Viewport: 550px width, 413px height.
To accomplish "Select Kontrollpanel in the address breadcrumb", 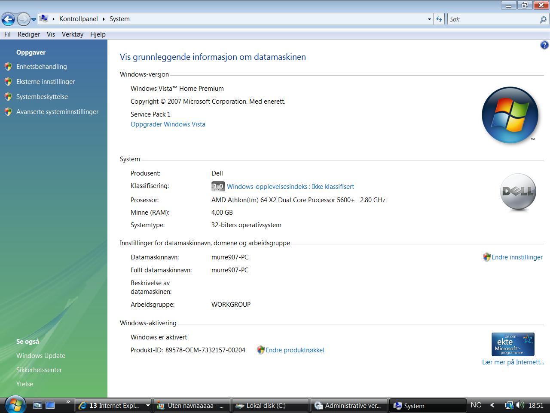I will [x=79, y=19].
